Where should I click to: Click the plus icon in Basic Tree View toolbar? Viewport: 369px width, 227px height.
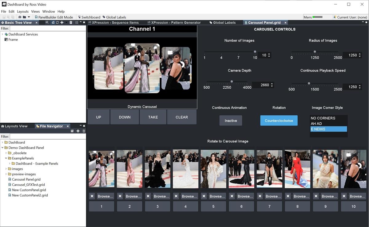(62, 22)
